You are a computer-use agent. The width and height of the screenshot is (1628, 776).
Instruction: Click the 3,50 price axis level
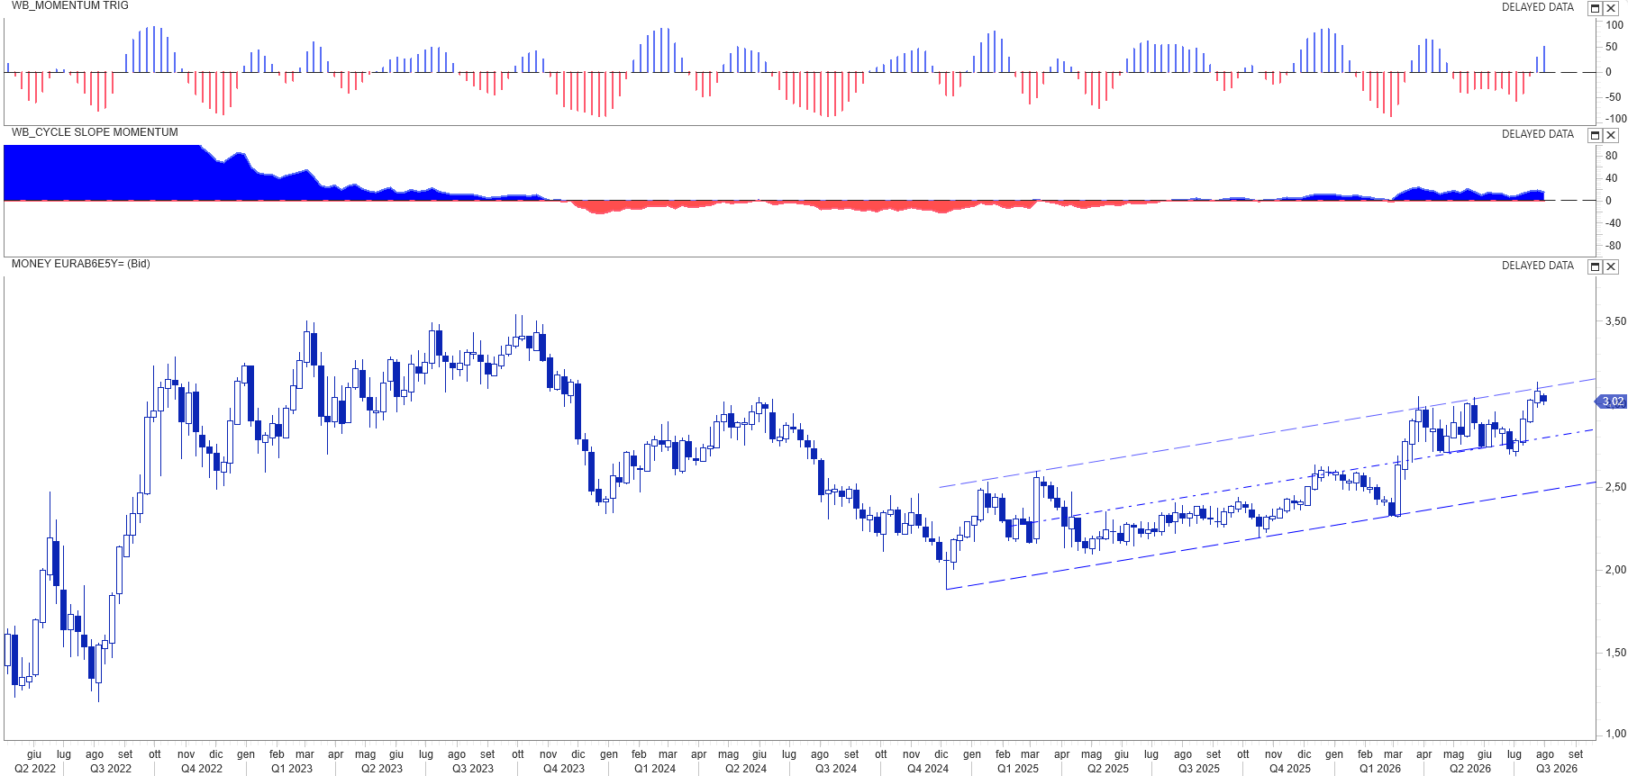pos(1615,321)
